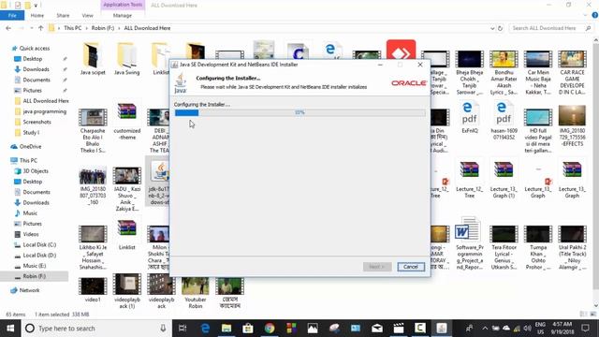This screenshot has height=337, width=599.
Task: Click the installer configuration progress bar
Action: pyautogui.click(x=299, y=112)
